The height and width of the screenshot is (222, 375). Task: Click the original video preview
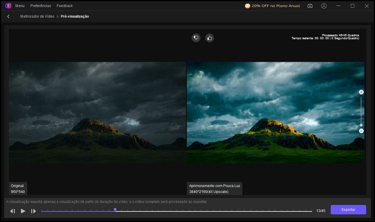(97, 112)
